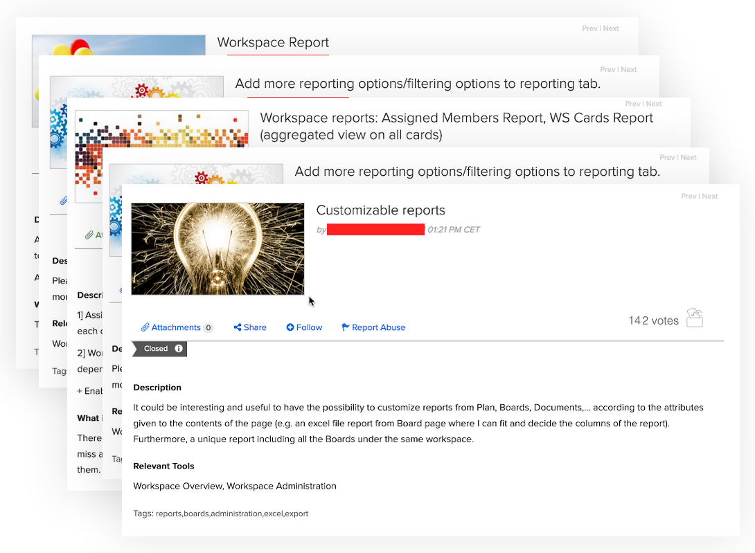Open the Workspace Report idea title
The image size is (755, 553).
tap(273, 43)
